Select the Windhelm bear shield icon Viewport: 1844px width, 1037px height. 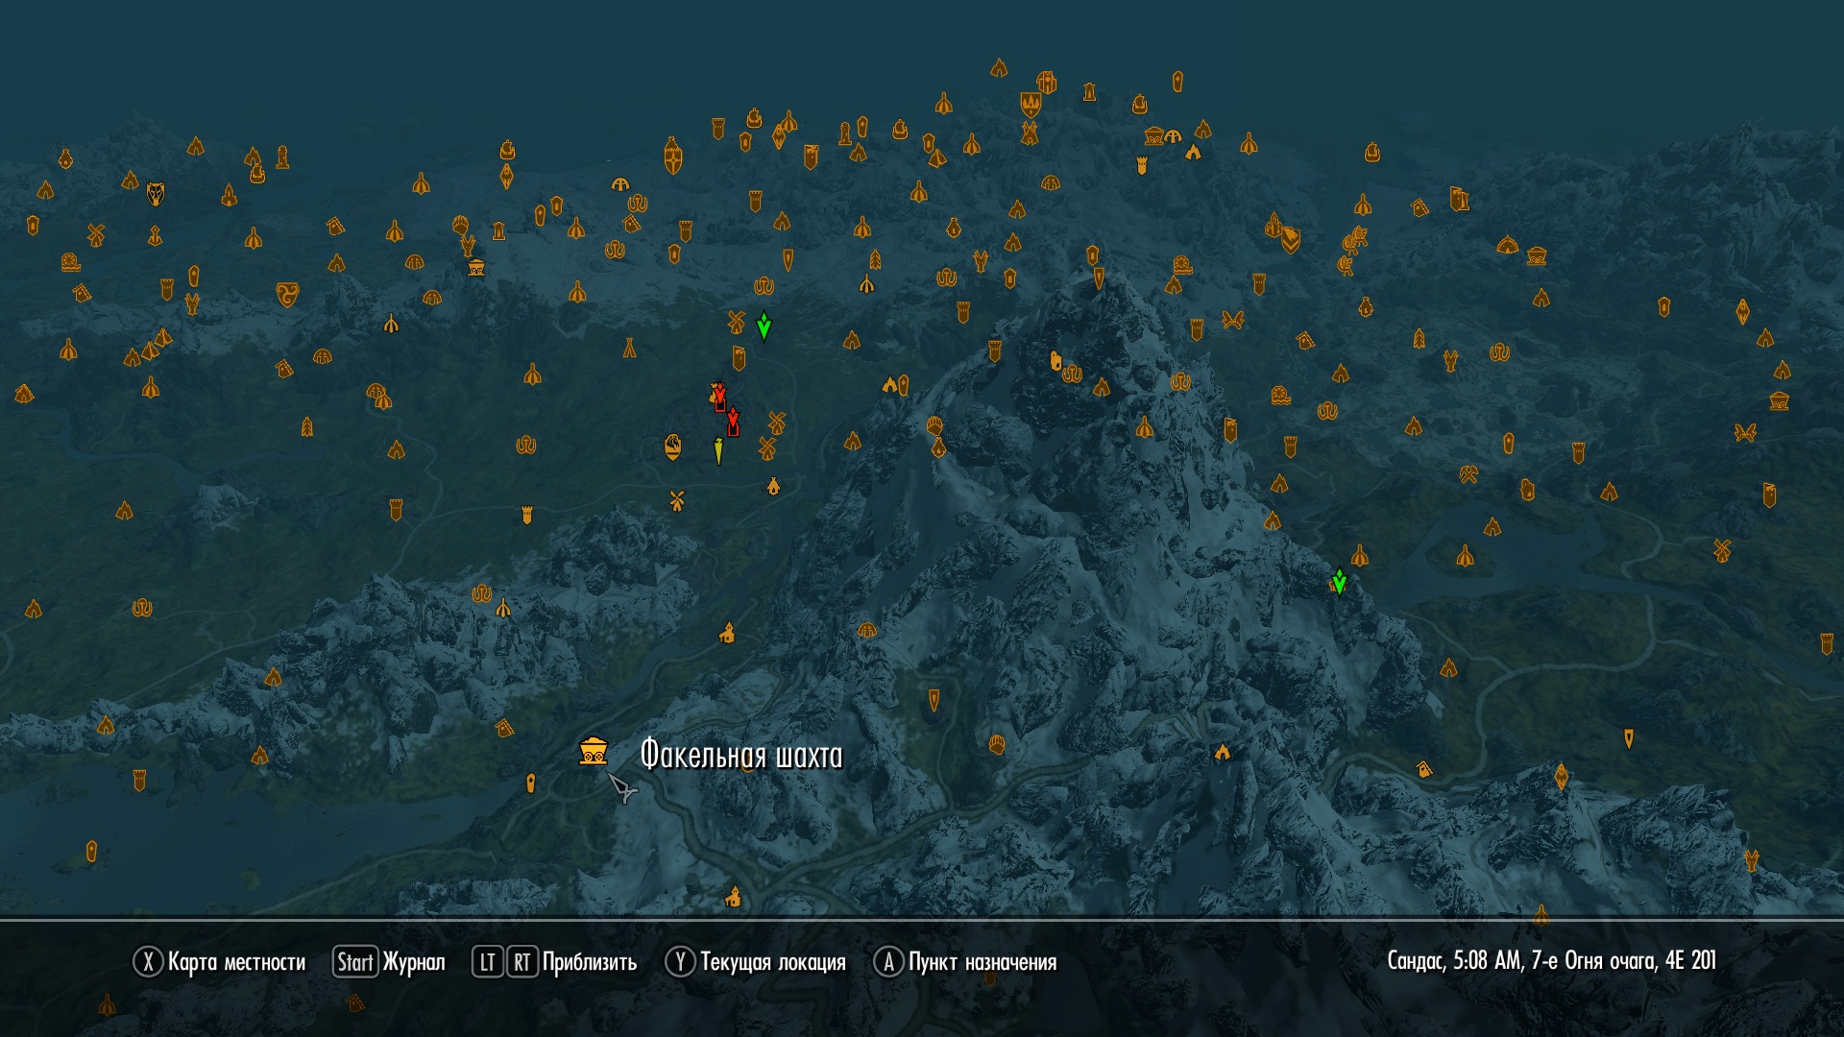pyautogui.click(x=1290, y=239)
